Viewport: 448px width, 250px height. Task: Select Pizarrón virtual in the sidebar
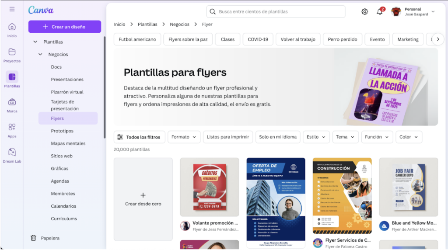coord(67,92)
